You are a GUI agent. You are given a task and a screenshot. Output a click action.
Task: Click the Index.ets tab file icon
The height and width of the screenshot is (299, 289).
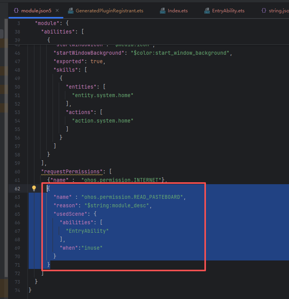coord(163,10)
